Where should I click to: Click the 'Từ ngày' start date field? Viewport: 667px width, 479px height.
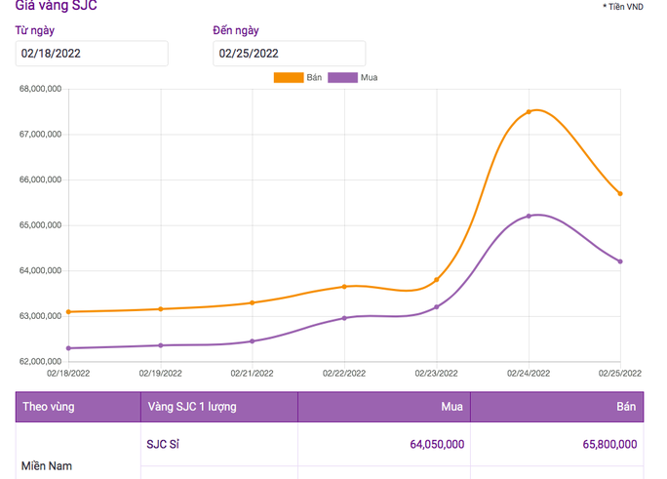tap(91, 54)
